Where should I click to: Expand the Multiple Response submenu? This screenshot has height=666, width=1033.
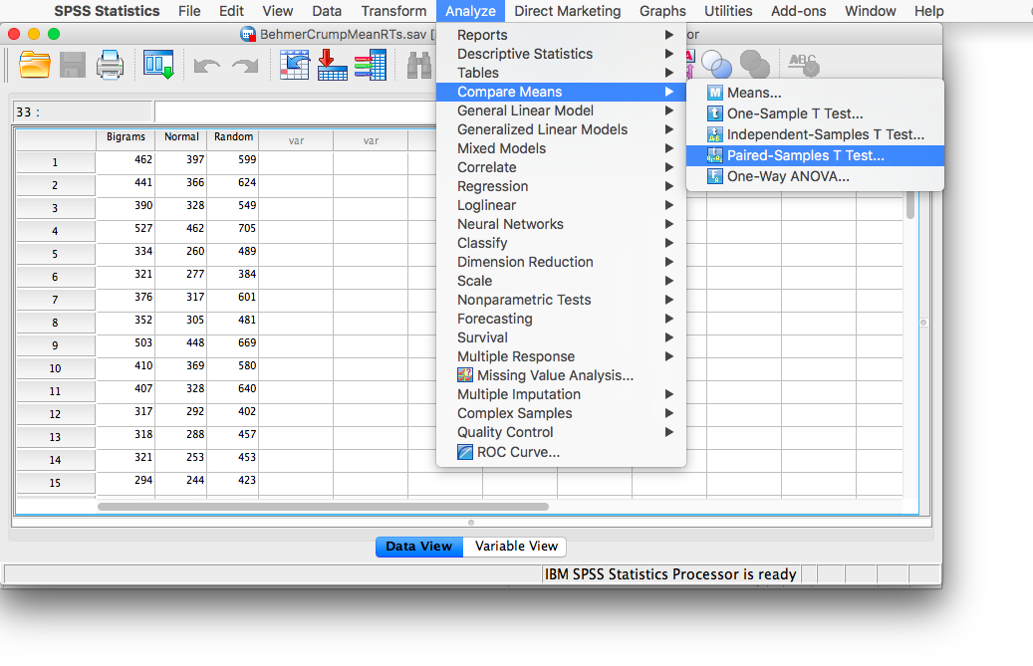pos(561,356)
